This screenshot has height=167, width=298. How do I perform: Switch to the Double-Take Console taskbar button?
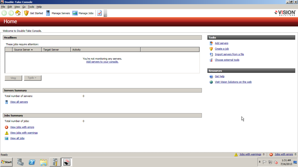67,162
